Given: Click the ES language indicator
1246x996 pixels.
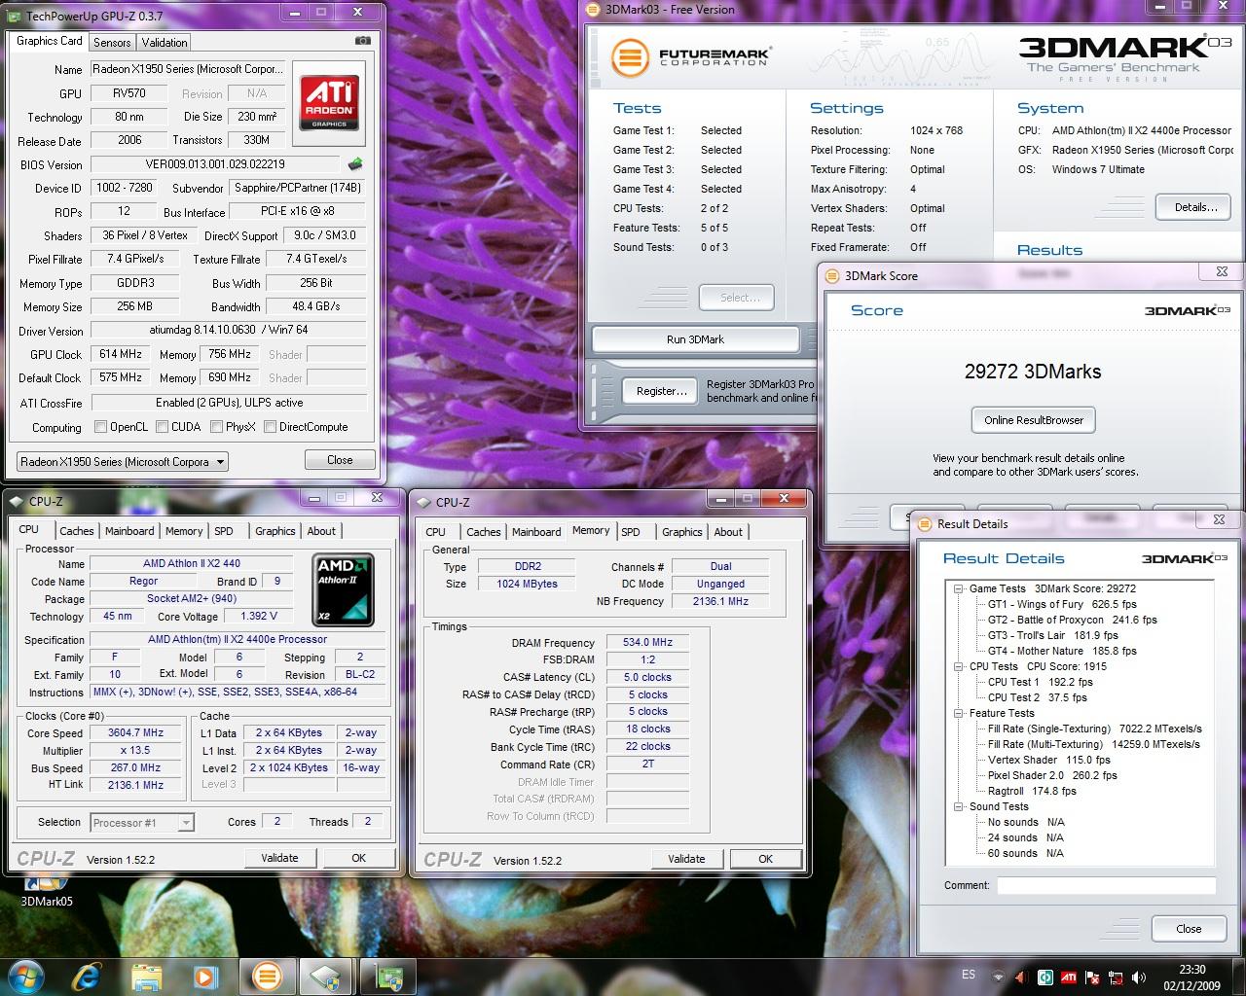Looking at the screenshot, I should coord(968,975).
